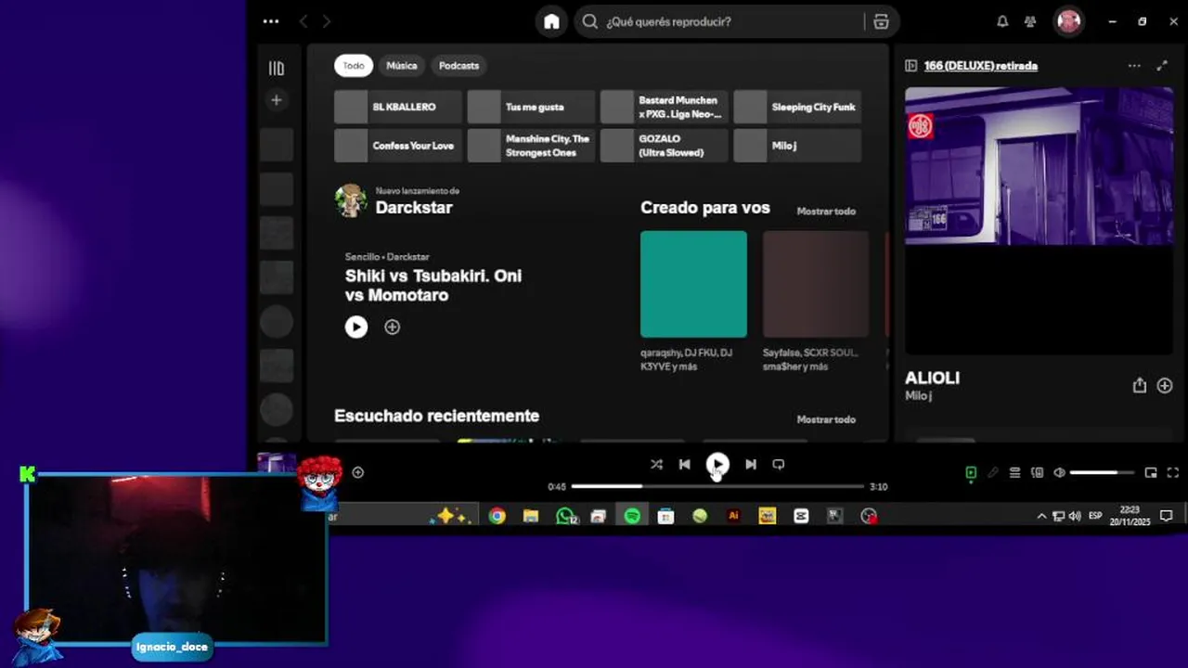Create a playlist with the plus icon

(276, 100)
